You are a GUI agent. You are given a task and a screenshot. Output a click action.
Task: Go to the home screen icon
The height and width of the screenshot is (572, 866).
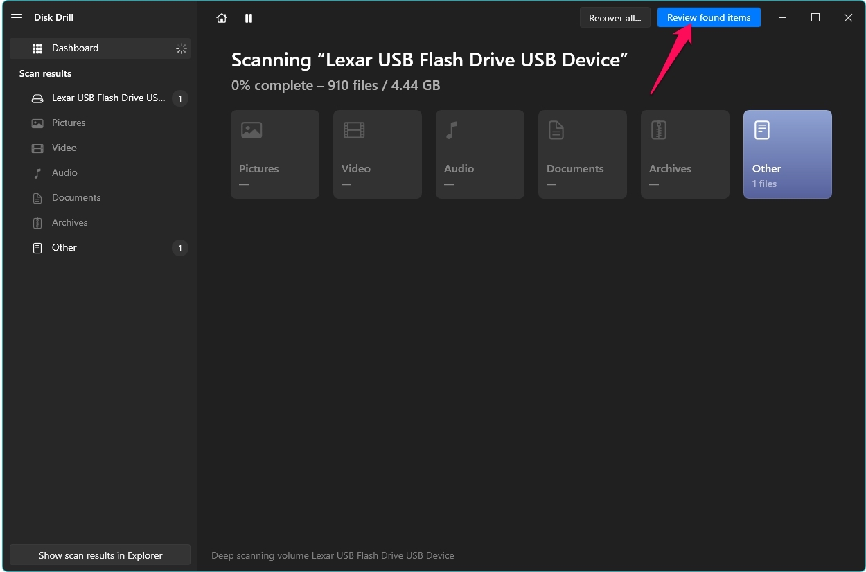click(222, 18)
